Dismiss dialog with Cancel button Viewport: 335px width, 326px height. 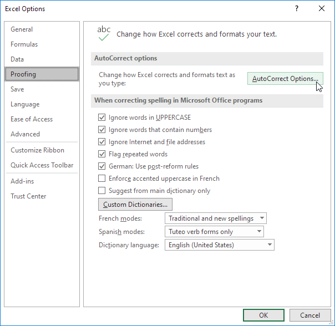(x=310, y=315)
